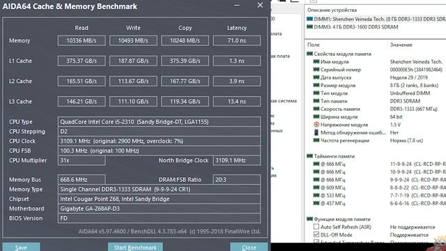The image size is (446, 251).
Task: Click the Тайминги памяти group icon
Action: [309, 156]
